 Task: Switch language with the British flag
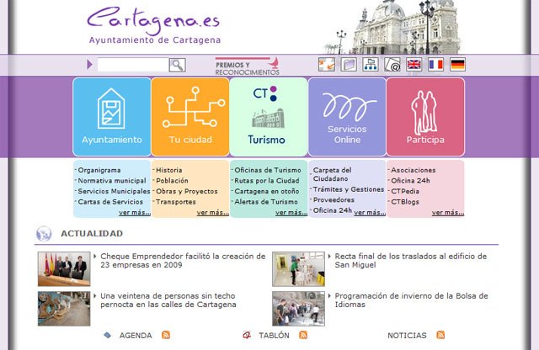(414, 65)
